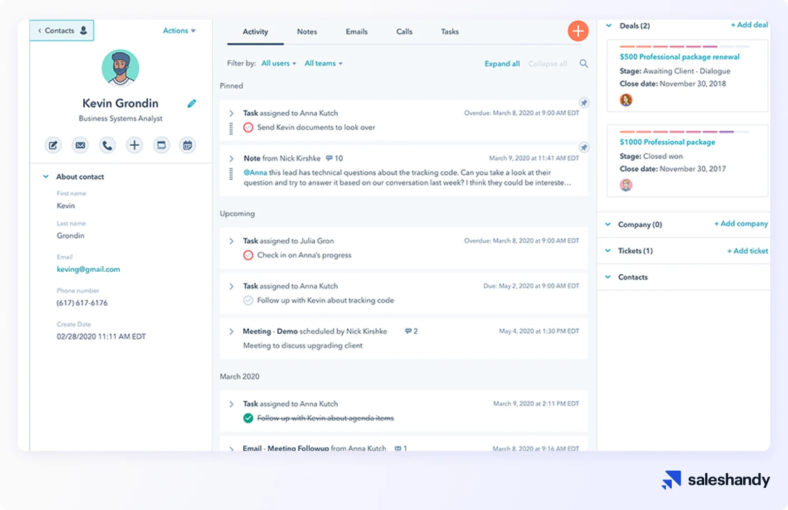Image resolution: width=788 pixels, height=510 pixels.
Task: Uncheck completed 'Follow up with Kevin about agenda items'
Action: [248, 418]
